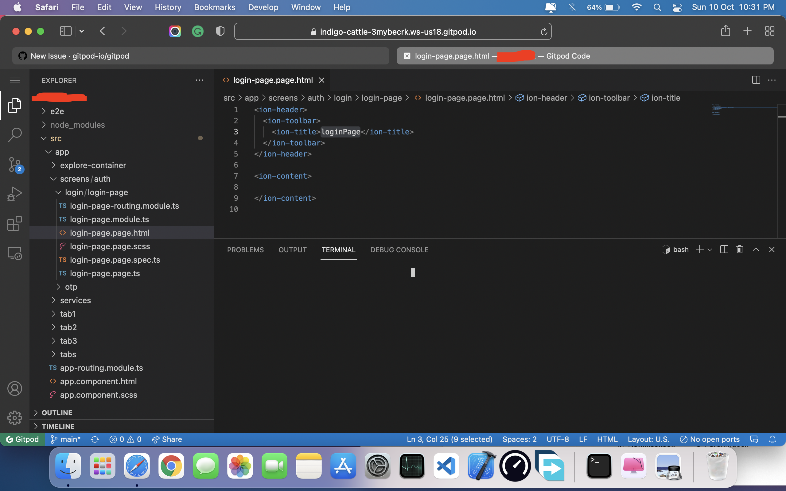786x491 pixels.
Task: Open the Accounts menu in the activity bar
Action: [x=15, y=389]
